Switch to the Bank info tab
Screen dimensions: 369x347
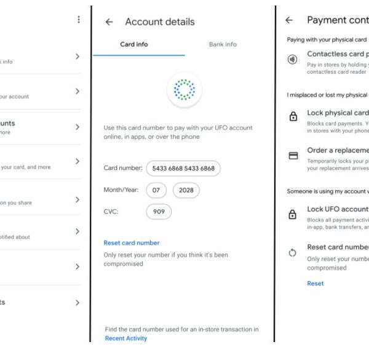coord(223,44)
